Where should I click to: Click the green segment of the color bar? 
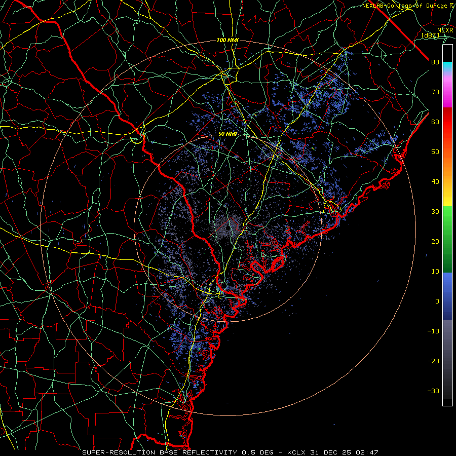447,239
